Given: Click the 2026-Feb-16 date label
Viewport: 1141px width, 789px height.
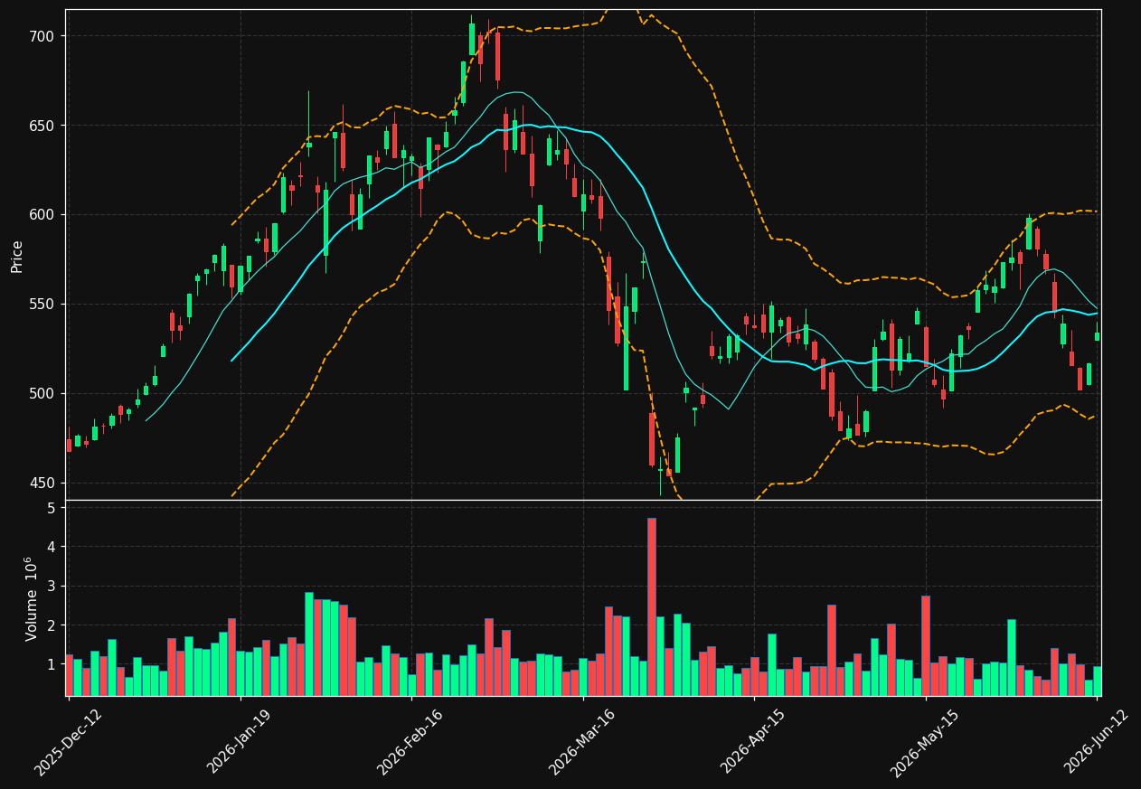Looking at the screenshot, I should click(410, 740).
